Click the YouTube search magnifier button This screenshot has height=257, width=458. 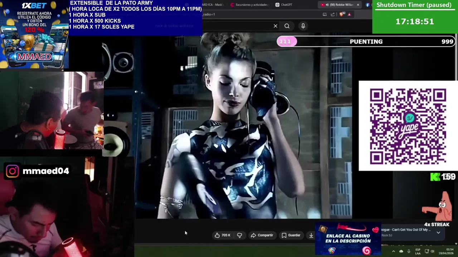coord(287,26)
